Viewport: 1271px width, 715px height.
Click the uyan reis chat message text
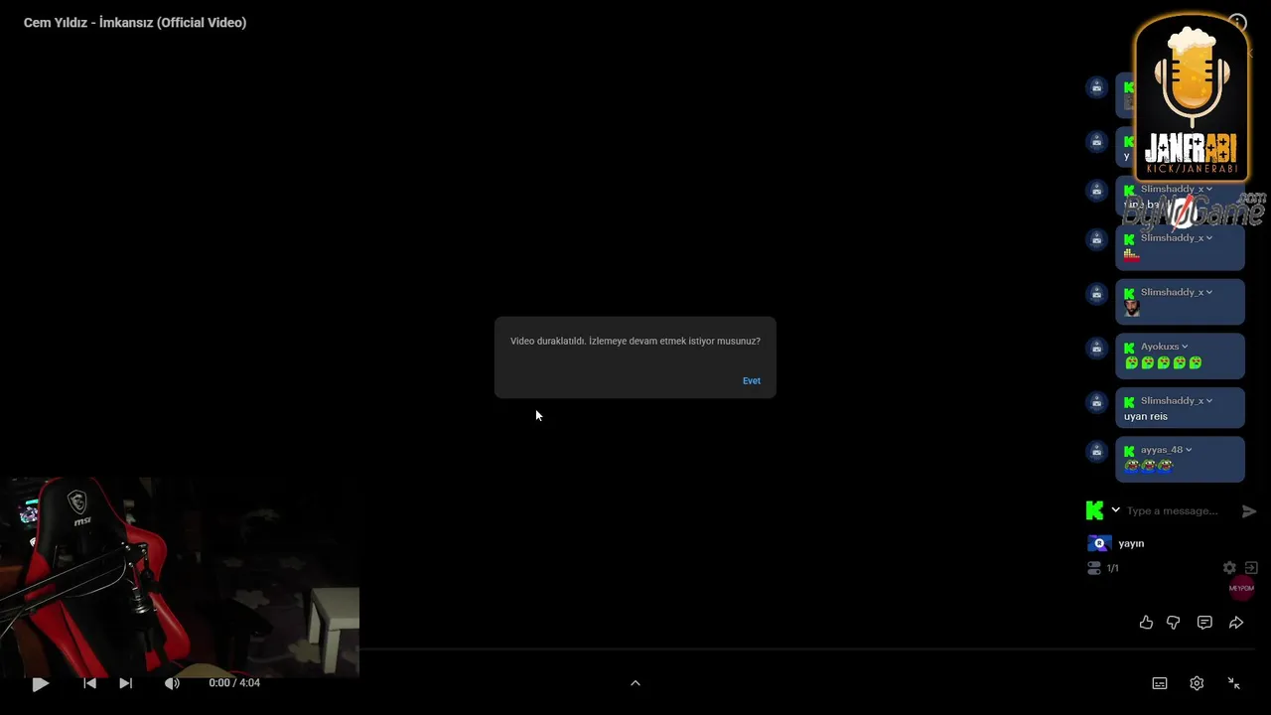(x=1146, y=416)
